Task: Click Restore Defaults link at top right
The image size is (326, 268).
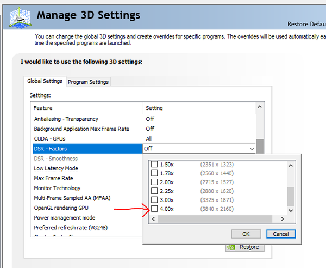Action: click(x=306, y=24)
